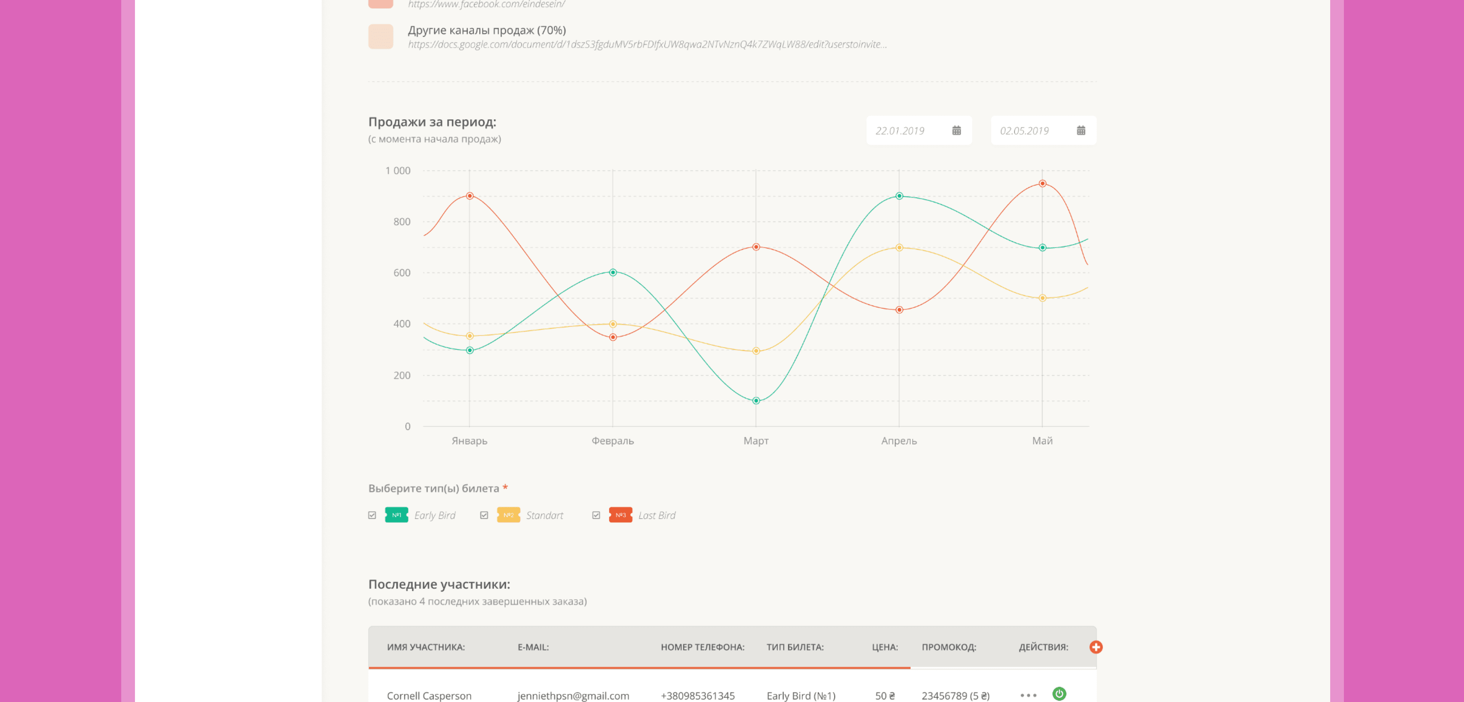Open the facebook.com/eindesein link

486,5
